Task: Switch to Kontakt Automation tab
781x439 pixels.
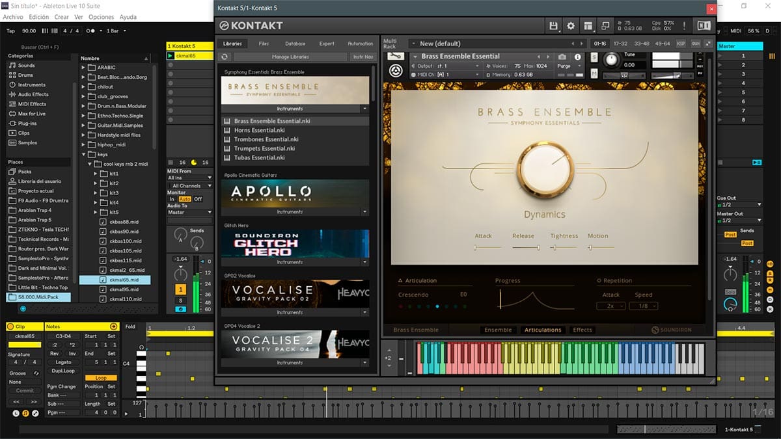Action: [360, 44]
